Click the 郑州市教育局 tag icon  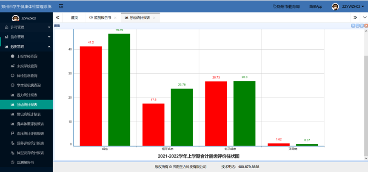274,7
